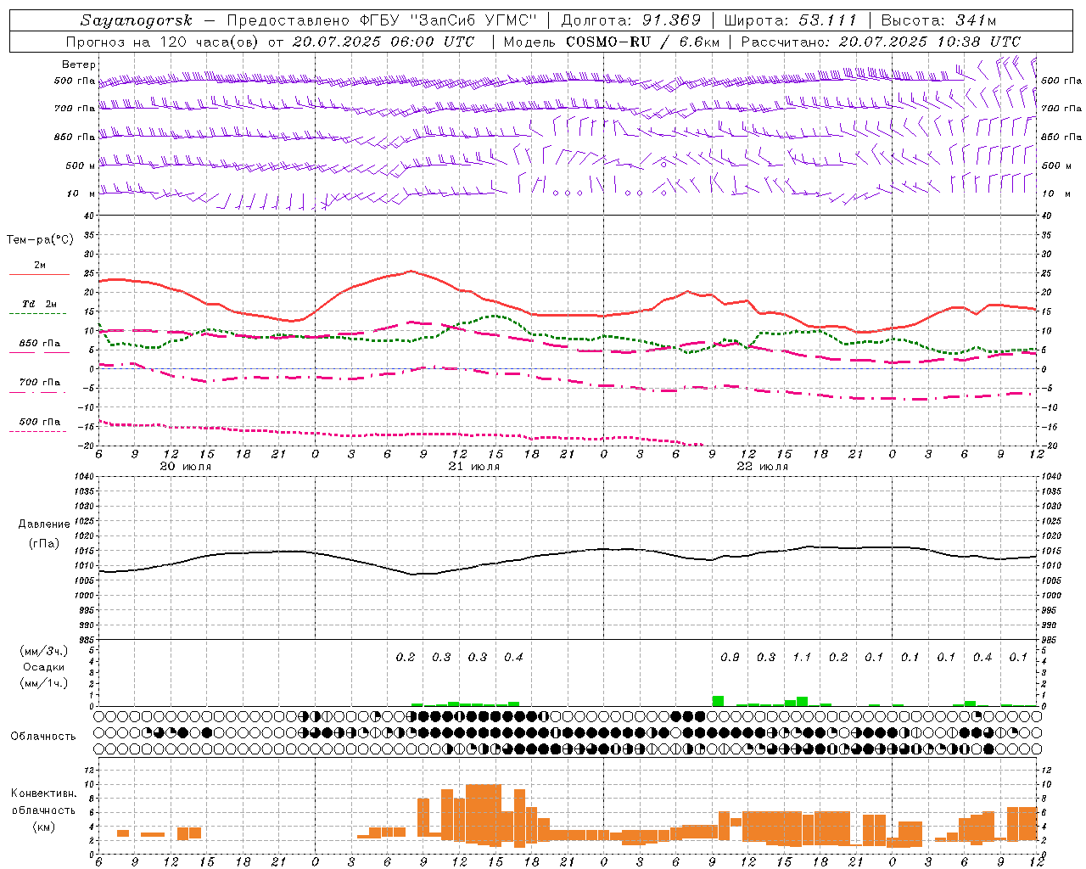Click the 985 label on left pressure axis
The height and width of the screenshot is (869, 1086).
coord(85,640)
